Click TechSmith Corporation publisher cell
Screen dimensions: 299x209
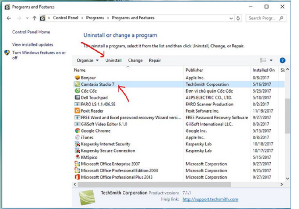pos(207,84)
